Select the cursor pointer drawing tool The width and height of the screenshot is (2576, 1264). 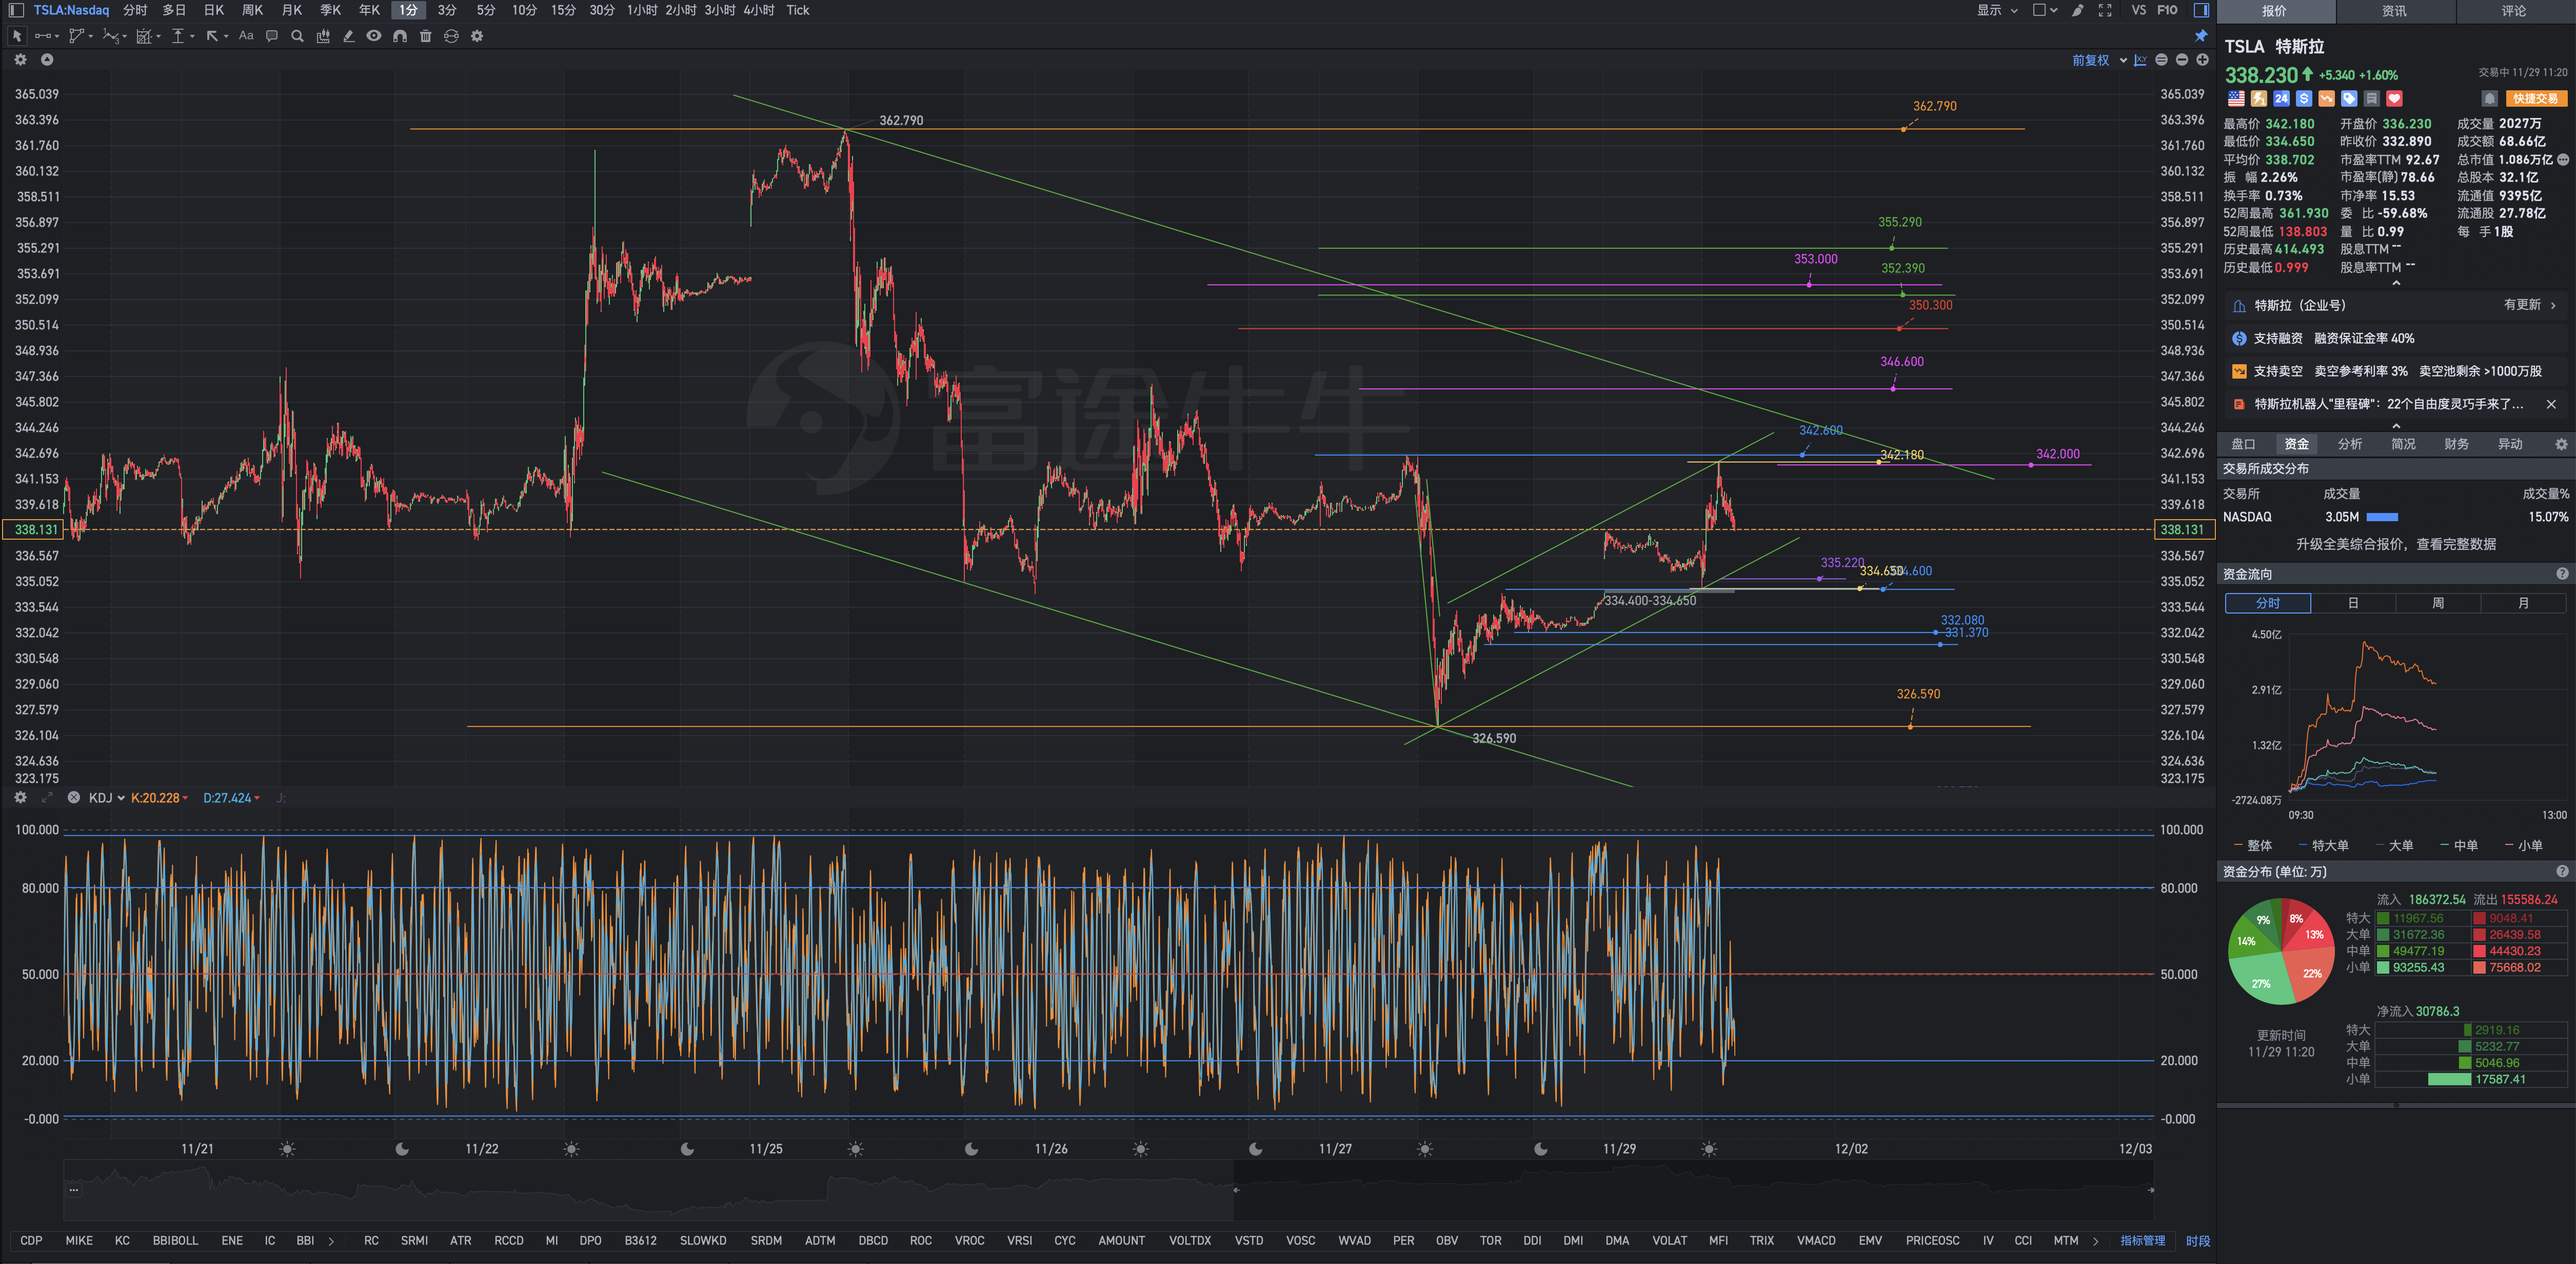coord(17,36)
